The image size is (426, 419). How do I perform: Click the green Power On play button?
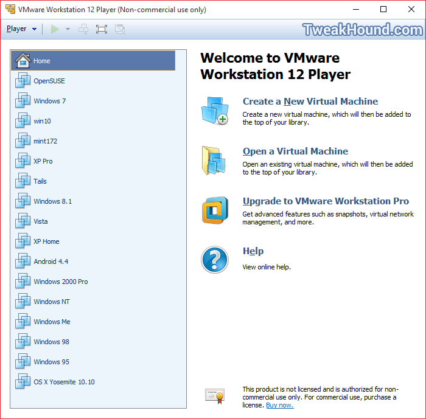pos(55,29)
